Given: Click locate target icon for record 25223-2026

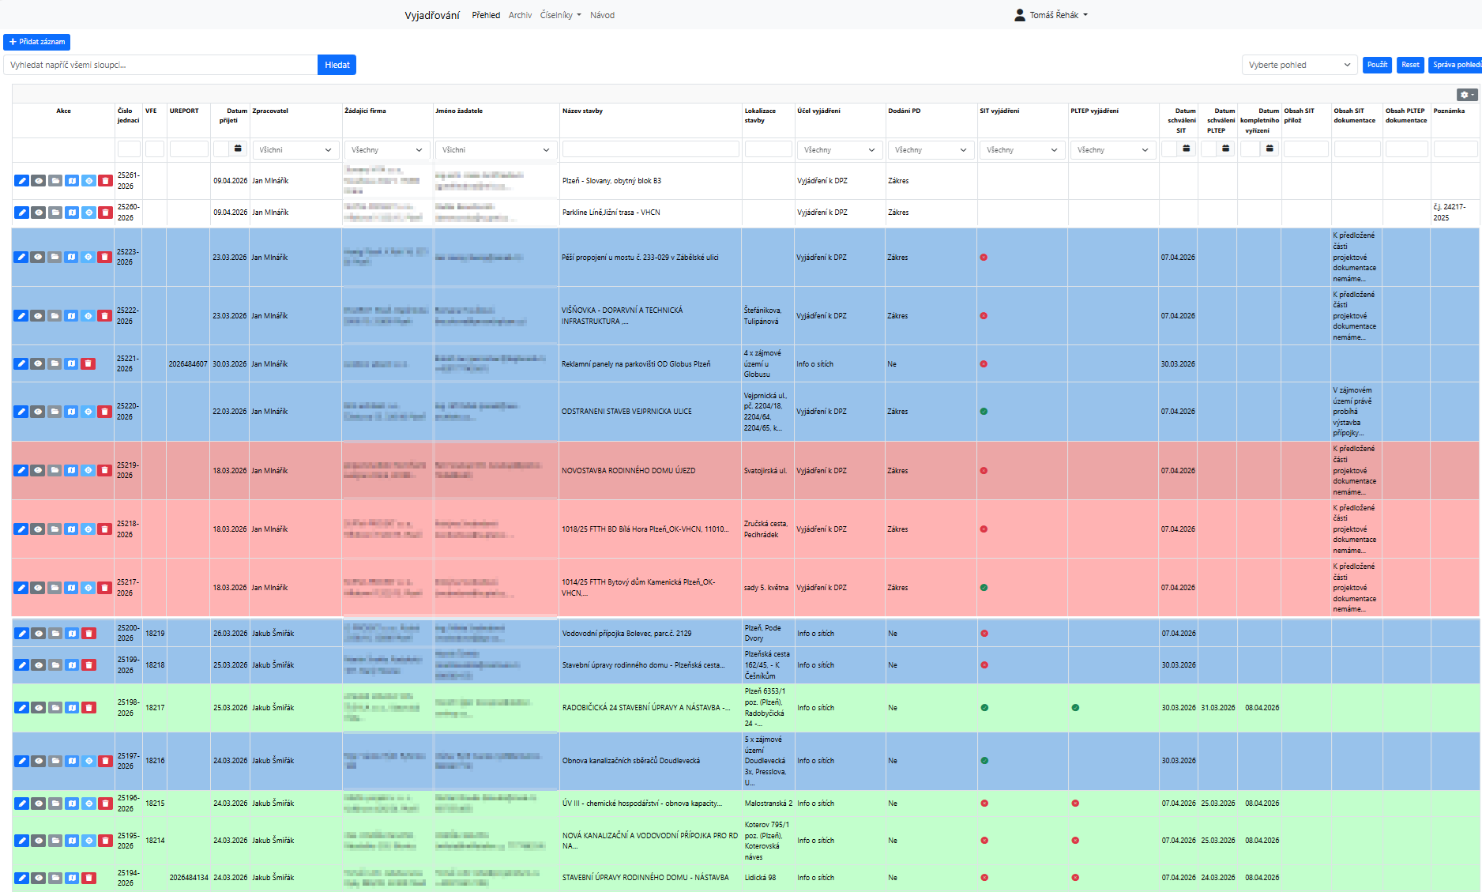Looking at the screenshot, I should (88, 258).
